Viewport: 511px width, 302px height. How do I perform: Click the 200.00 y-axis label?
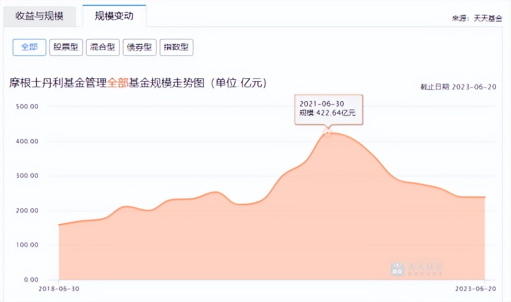click(27, 210)
